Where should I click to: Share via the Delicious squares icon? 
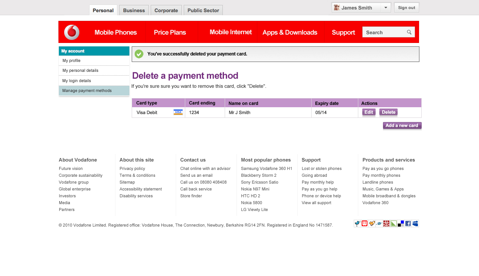pyautogui.click(x=401, y=224)
